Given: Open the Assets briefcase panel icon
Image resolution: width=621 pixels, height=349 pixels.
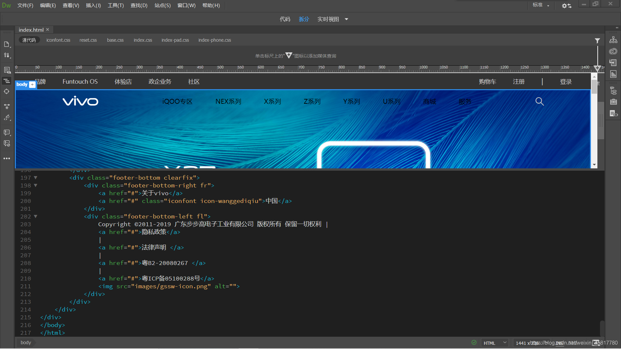Looking at the screenshot, I should [613, 102].
